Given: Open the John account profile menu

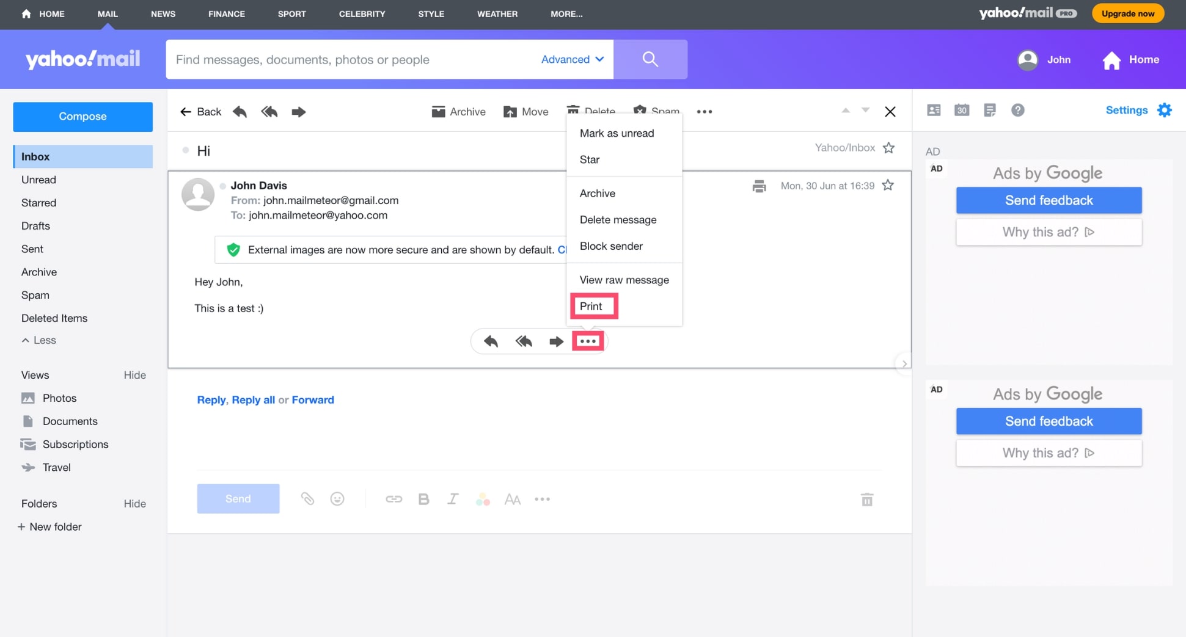Looking at the screenshot, I should [1044, 59].
